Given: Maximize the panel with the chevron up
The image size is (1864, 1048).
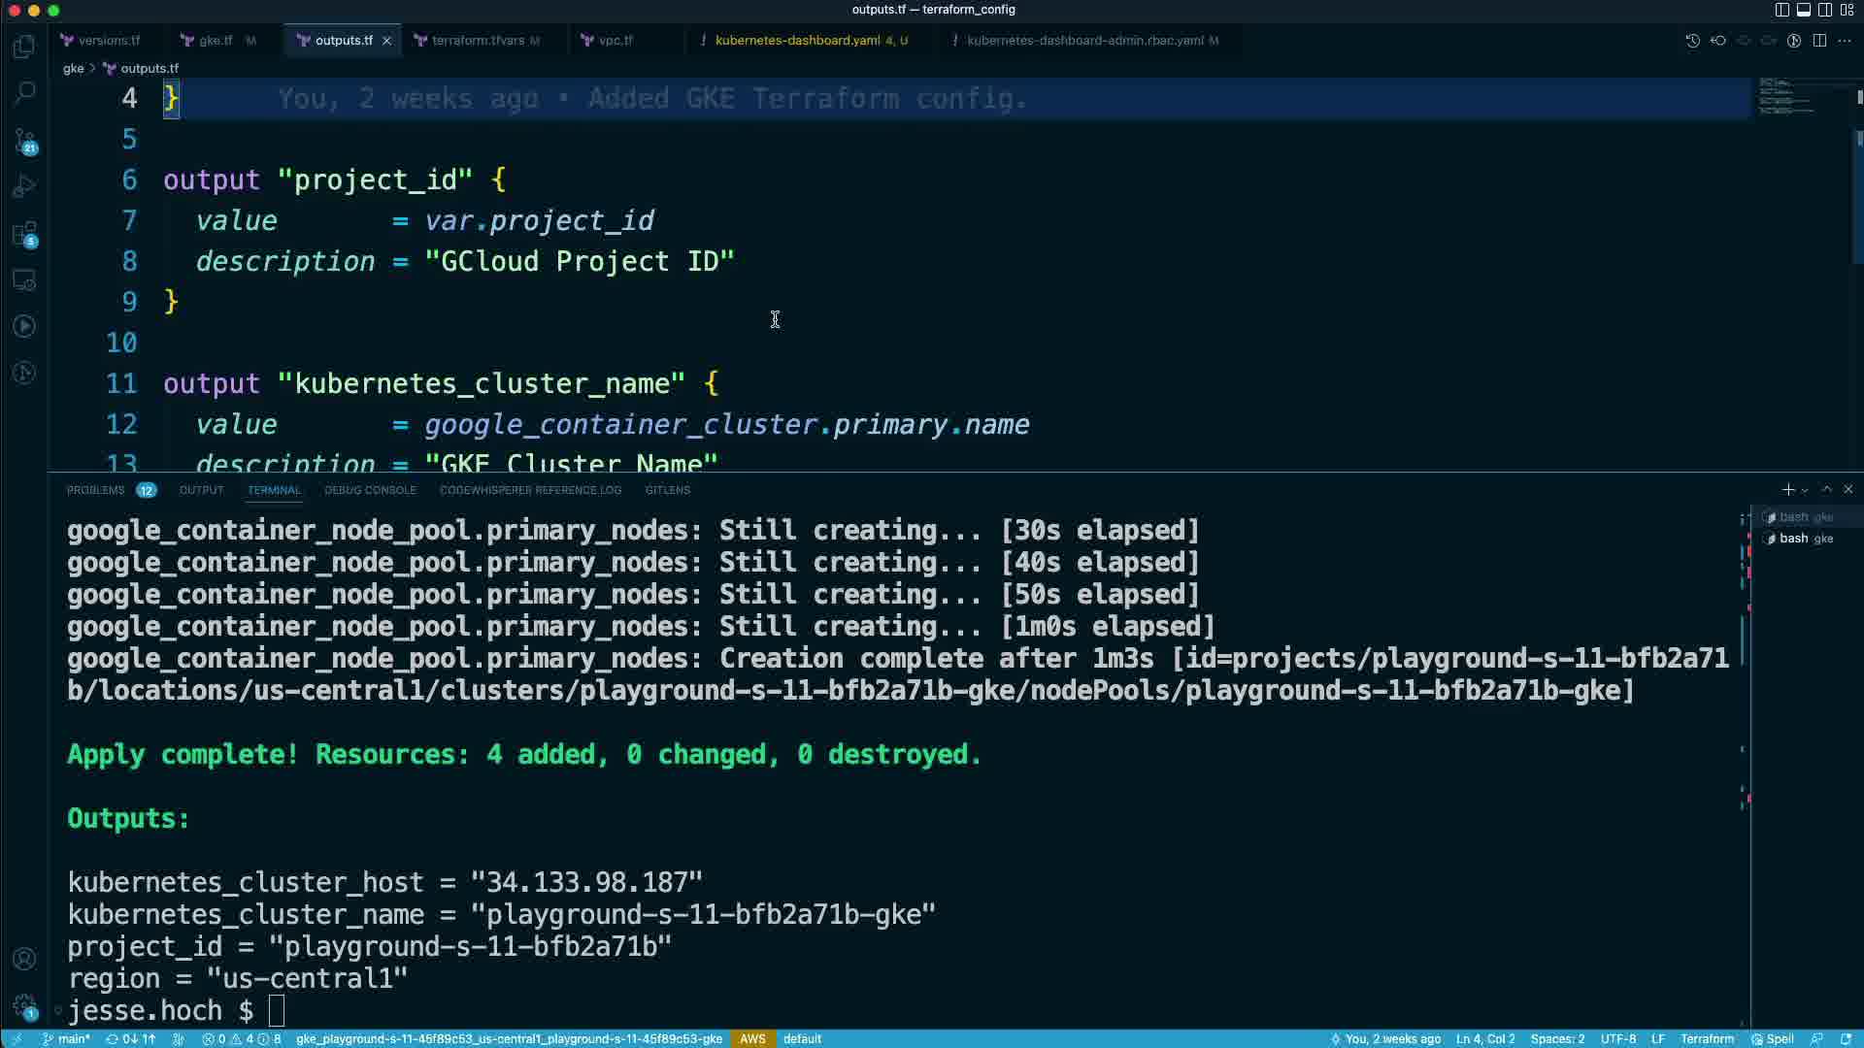Looking at the screenshot, I should [x=1826, y=490].
